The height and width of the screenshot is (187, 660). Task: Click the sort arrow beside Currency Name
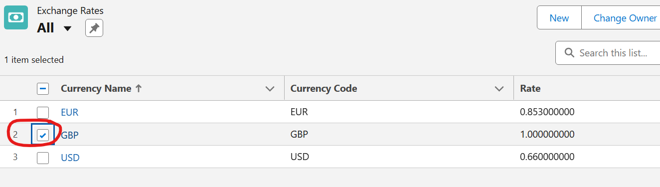coord(139,89)
